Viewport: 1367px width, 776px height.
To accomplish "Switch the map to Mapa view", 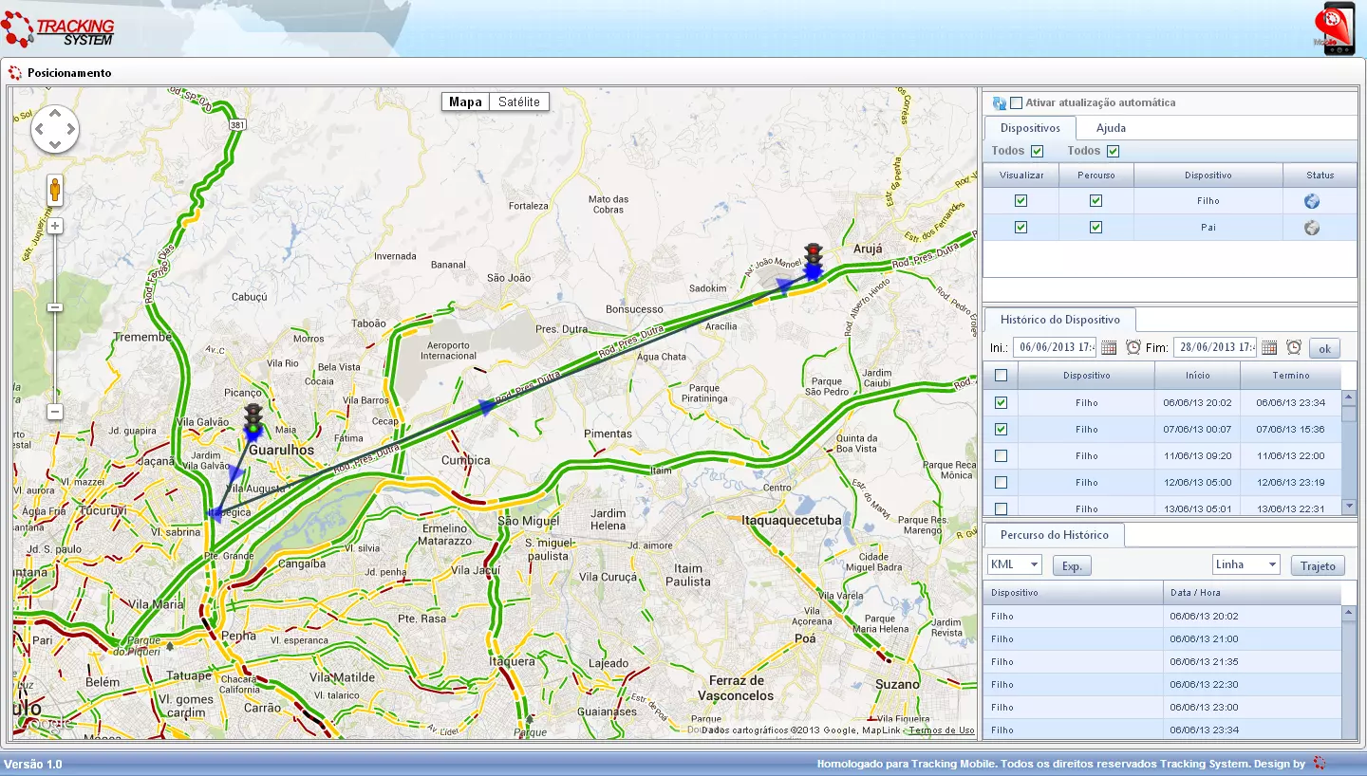I will (465, 102).
